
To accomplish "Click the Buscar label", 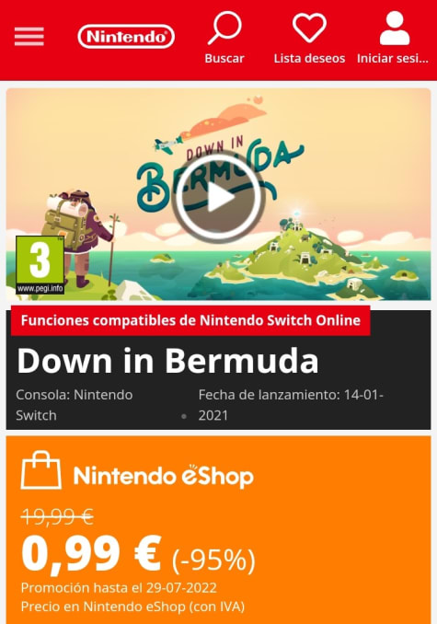I will [x=224, y=59].
